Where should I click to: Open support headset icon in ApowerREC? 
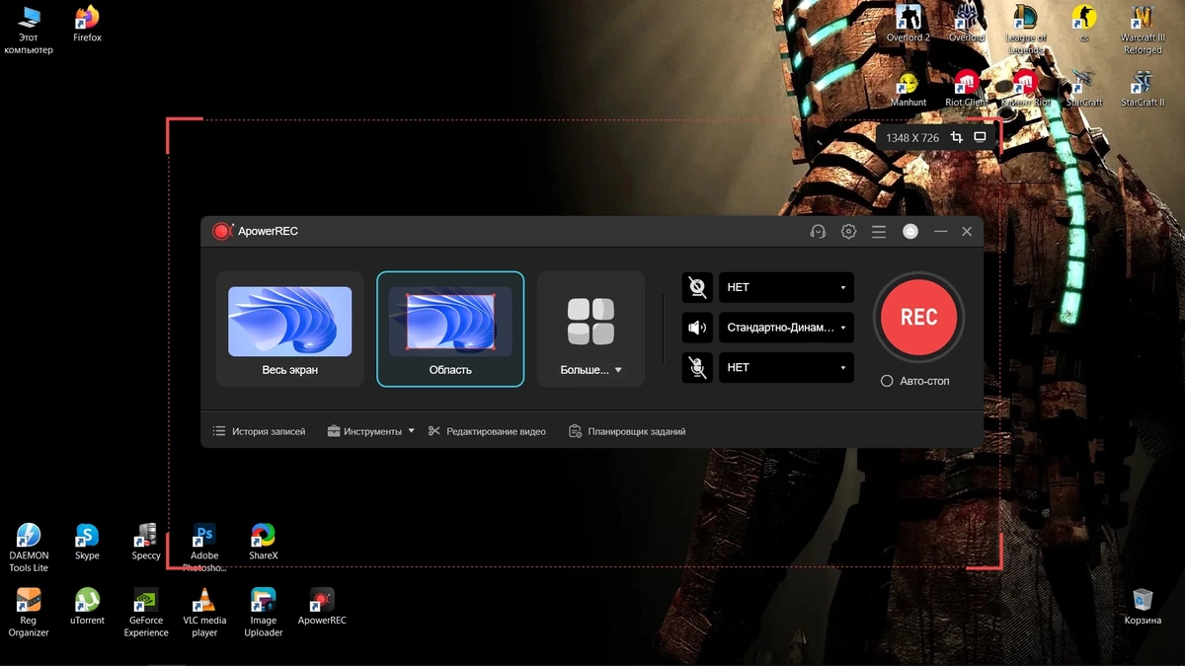point(818,232)
